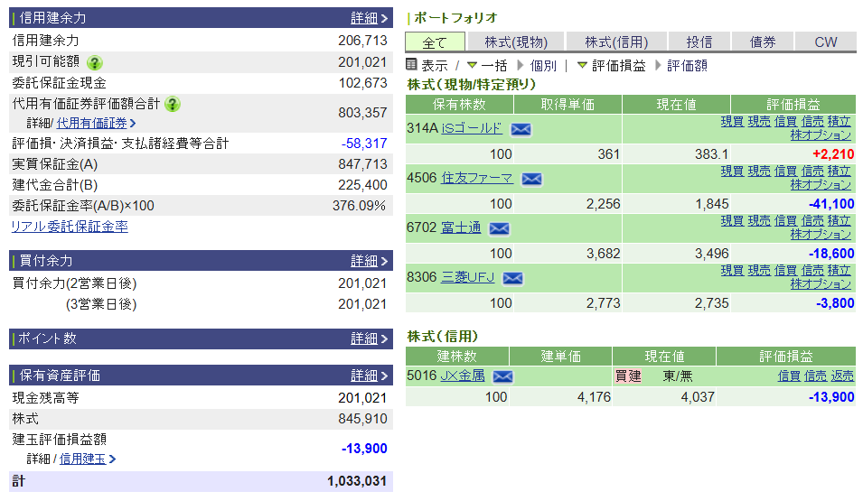Click 返売 link for JX金属 position

(842, 376)
